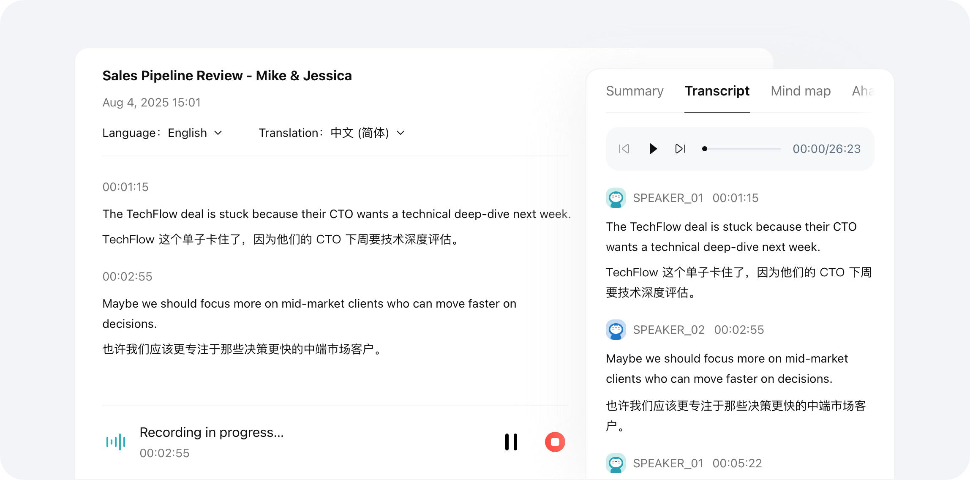Skip forward using the next-track icon
The image size is (970, 480).
point(680,149)
